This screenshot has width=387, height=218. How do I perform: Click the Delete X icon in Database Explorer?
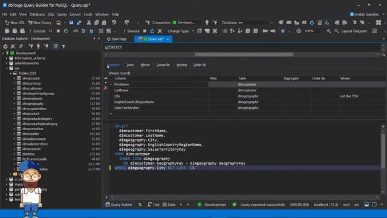coord(13,46)
